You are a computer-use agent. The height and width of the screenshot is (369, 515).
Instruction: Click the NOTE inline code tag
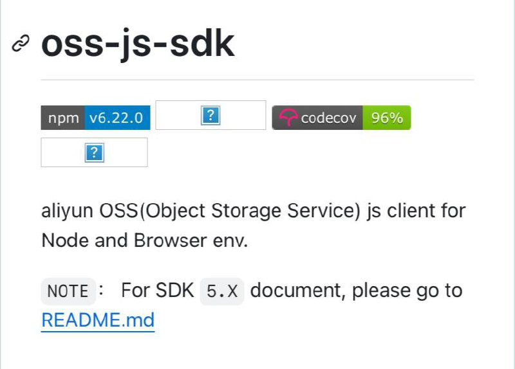(x=68, y=291)
